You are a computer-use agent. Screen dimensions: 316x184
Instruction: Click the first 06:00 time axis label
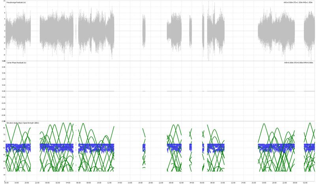78,182
